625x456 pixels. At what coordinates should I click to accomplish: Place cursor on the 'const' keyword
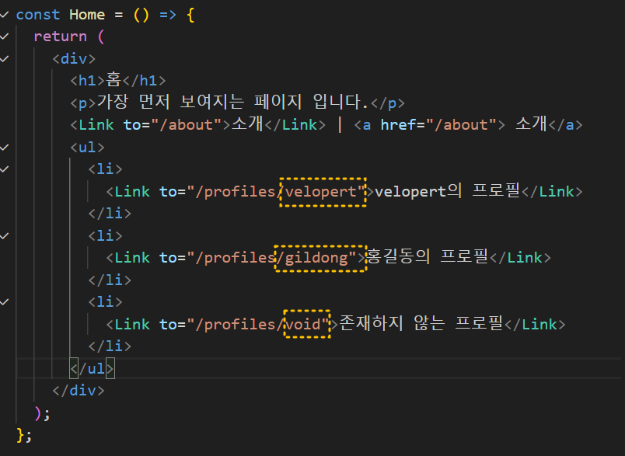(38, 15)
